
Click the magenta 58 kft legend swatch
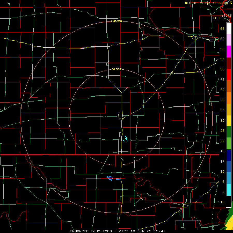[229, 52]
